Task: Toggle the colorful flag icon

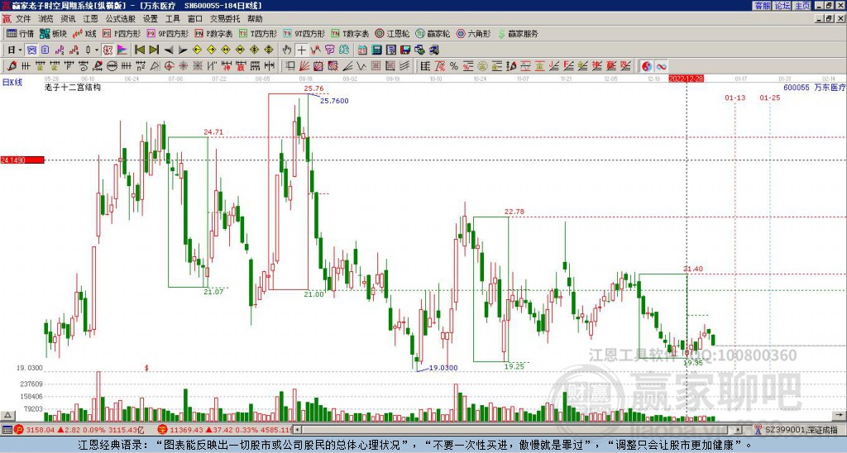Action: coord(122,50)
